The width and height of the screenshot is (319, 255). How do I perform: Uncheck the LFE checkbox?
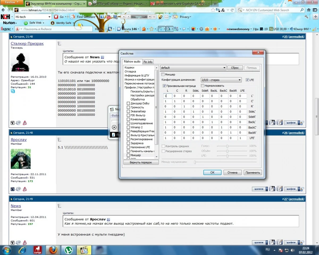247,80
